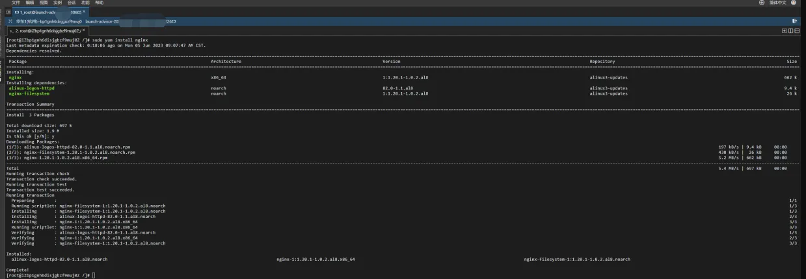Click the exit/logout icon on the blue bar
This screenshot has width=806, height=279.
tap(794, 21)
